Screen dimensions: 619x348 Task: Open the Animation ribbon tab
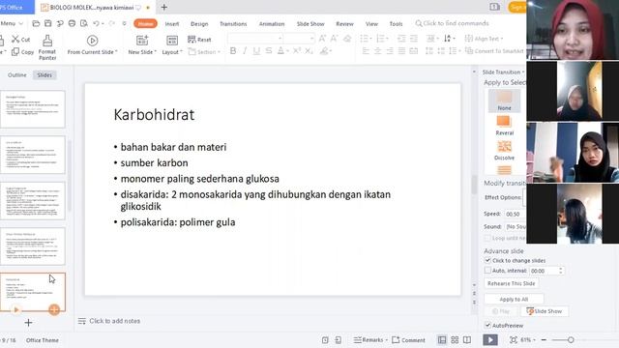tap(272, 23)
